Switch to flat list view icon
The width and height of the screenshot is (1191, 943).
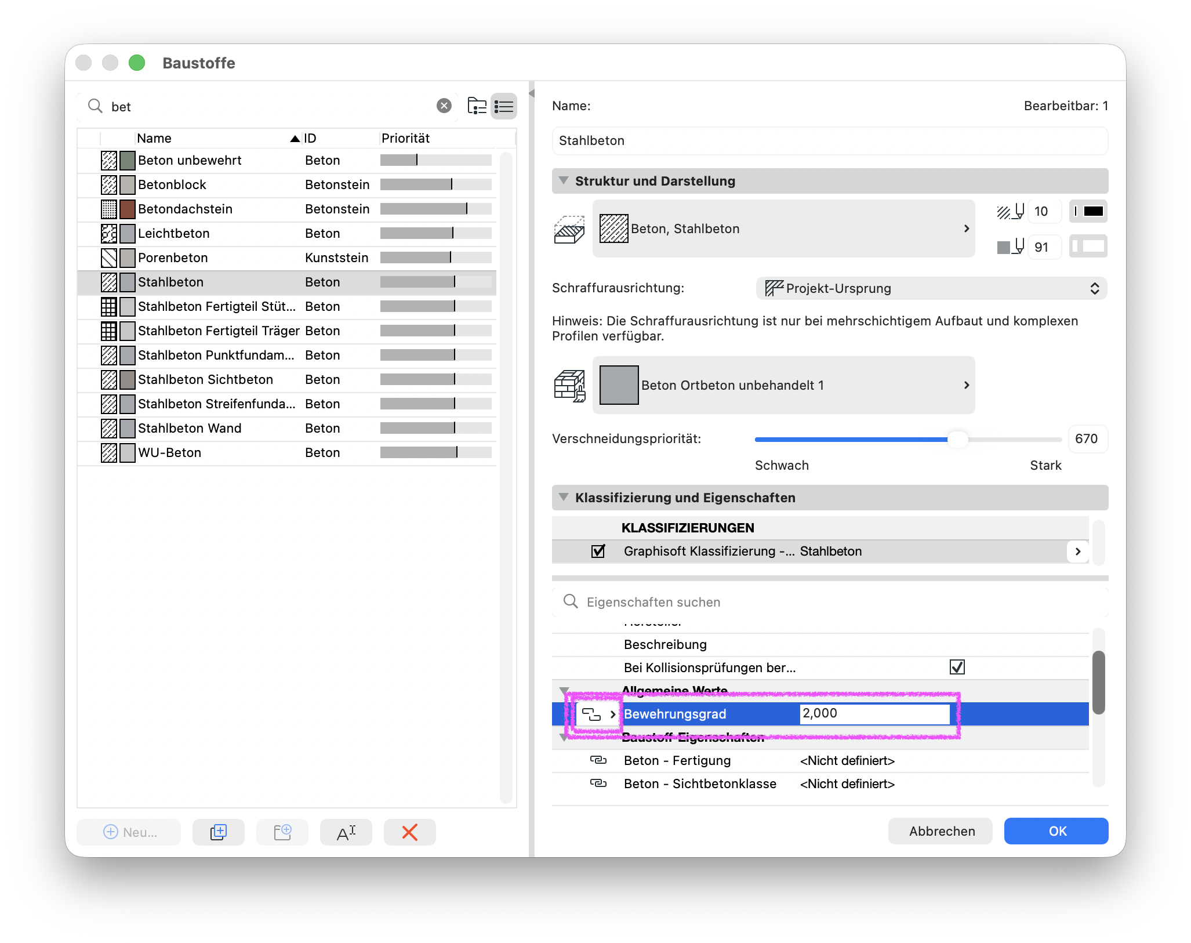coord(503,106)
